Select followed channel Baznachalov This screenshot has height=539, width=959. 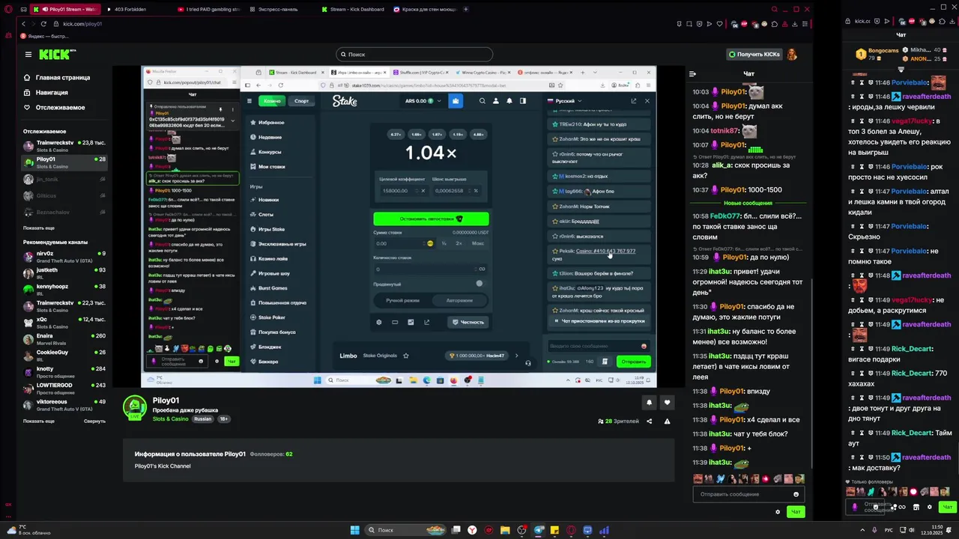coord(64,212)
